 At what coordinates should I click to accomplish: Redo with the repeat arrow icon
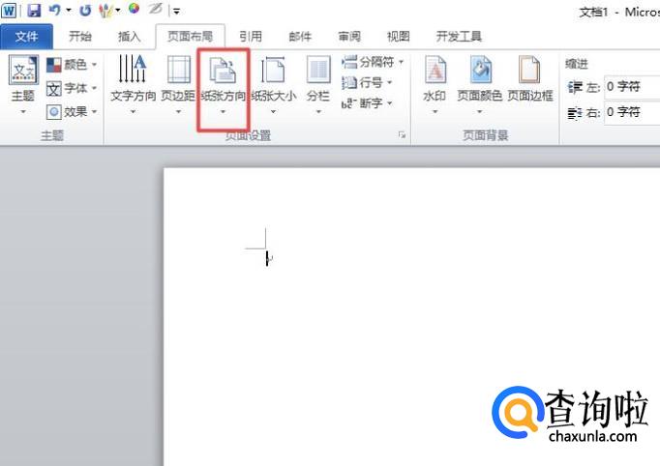(x=85, y=10)
